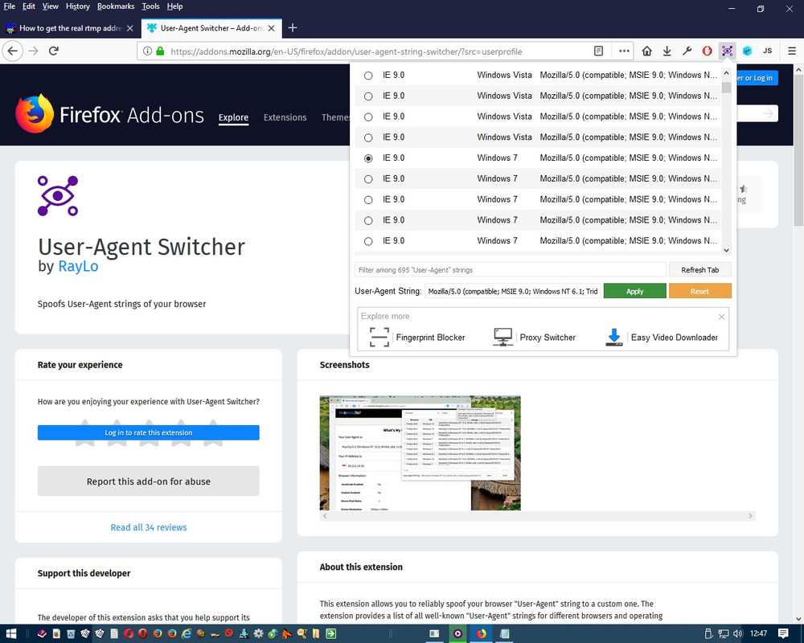The width and height of the screenshot is (804, 643).
Task: Click the green padlock site security icon
Action: [160, 51]
